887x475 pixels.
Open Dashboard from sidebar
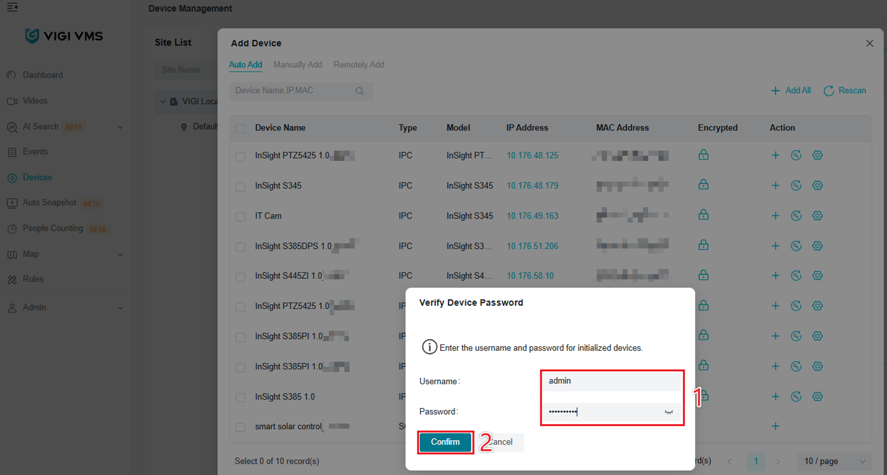42,75
